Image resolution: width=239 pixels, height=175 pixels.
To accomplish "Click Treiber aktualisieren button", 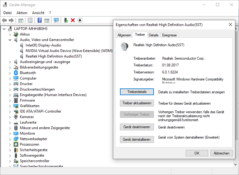I will [137, 103].
